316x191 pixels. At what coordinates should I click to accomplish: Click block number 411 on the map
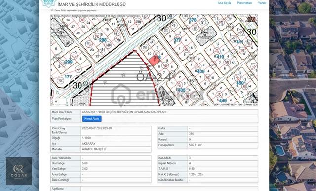click(239, 42)
